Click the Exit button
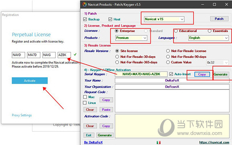 click(x=89, y=135)
